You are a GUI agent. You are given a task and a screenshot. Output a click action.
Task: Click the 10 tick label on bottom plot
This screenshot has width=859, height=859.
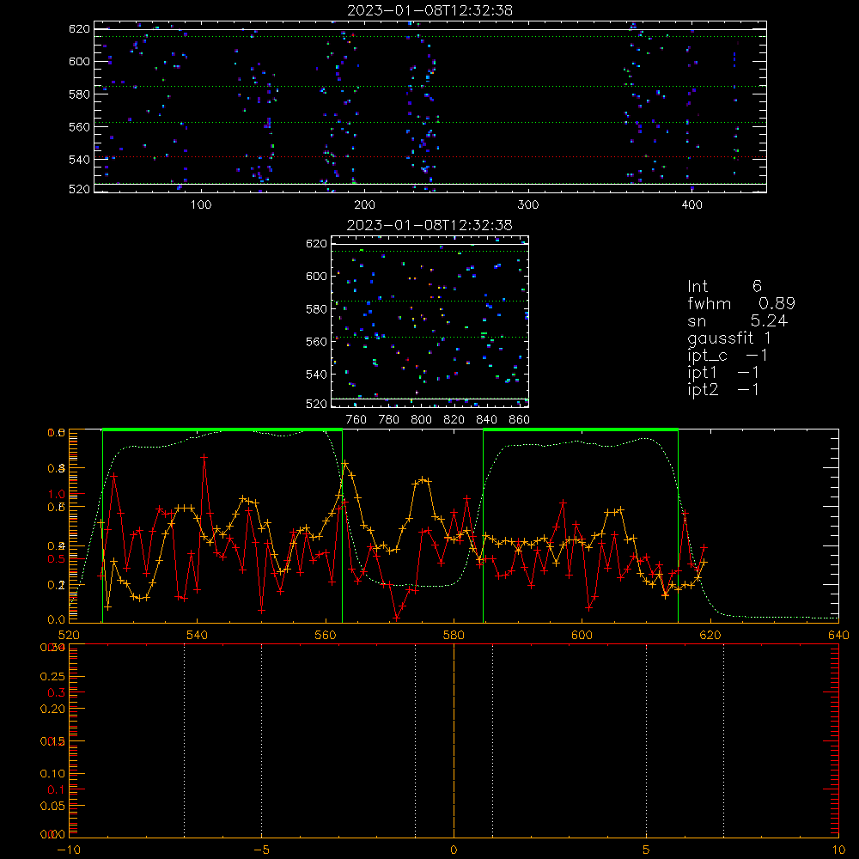click(838, 850)
